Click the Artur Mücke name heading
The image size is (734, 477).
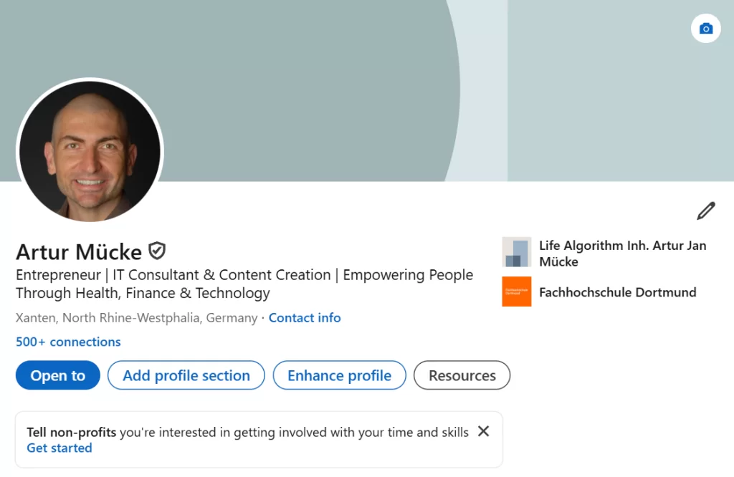point(79,252)
